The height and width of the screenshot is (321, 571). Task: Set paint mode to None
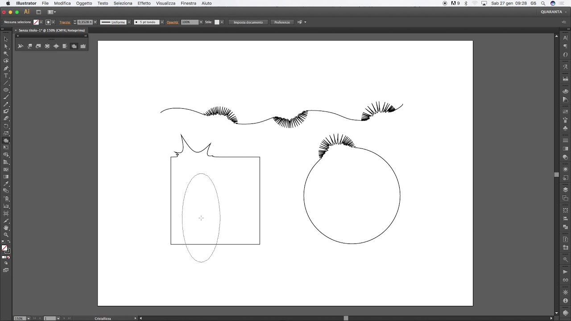coord(8,257)
